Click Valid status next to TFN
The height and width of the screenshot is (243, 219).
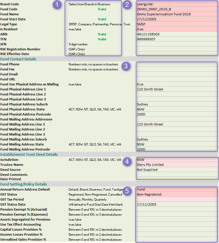pos(102,39)
